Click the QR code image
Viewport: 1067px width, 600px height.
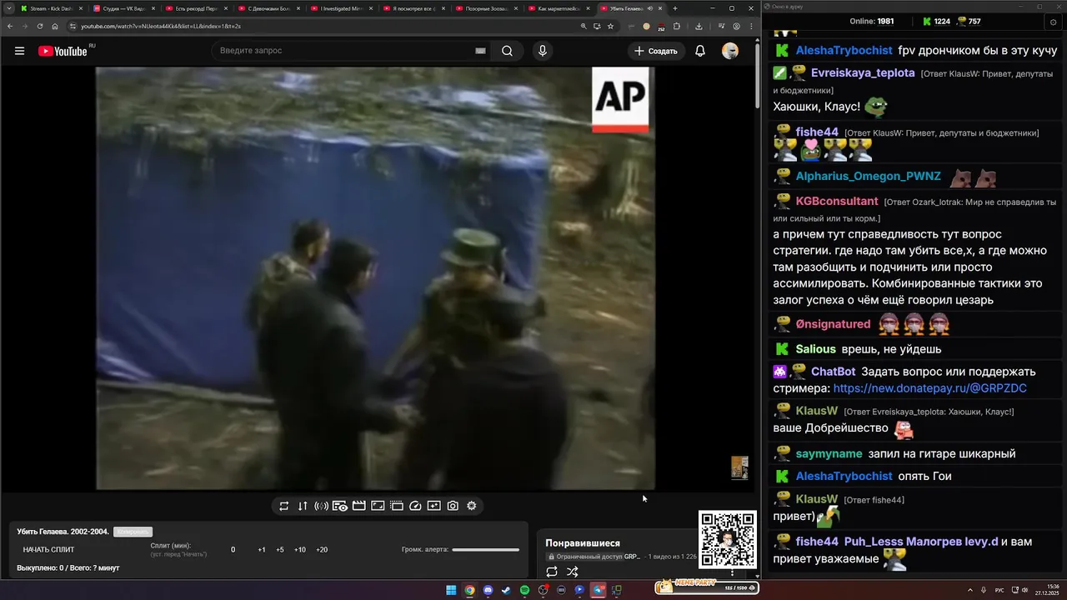coord(728,540)
